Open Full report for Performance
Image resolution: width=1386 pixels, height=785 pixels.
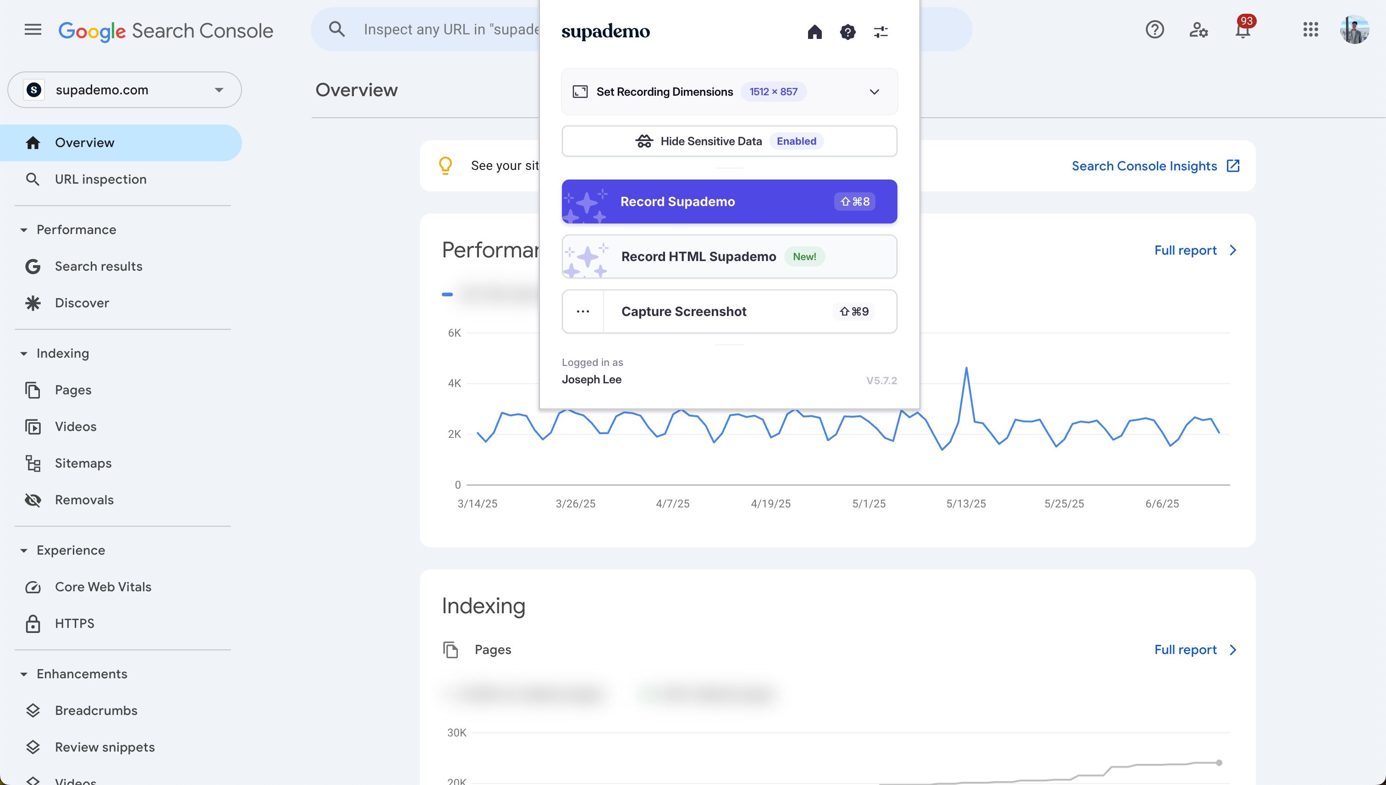[x=1195, y=250]
